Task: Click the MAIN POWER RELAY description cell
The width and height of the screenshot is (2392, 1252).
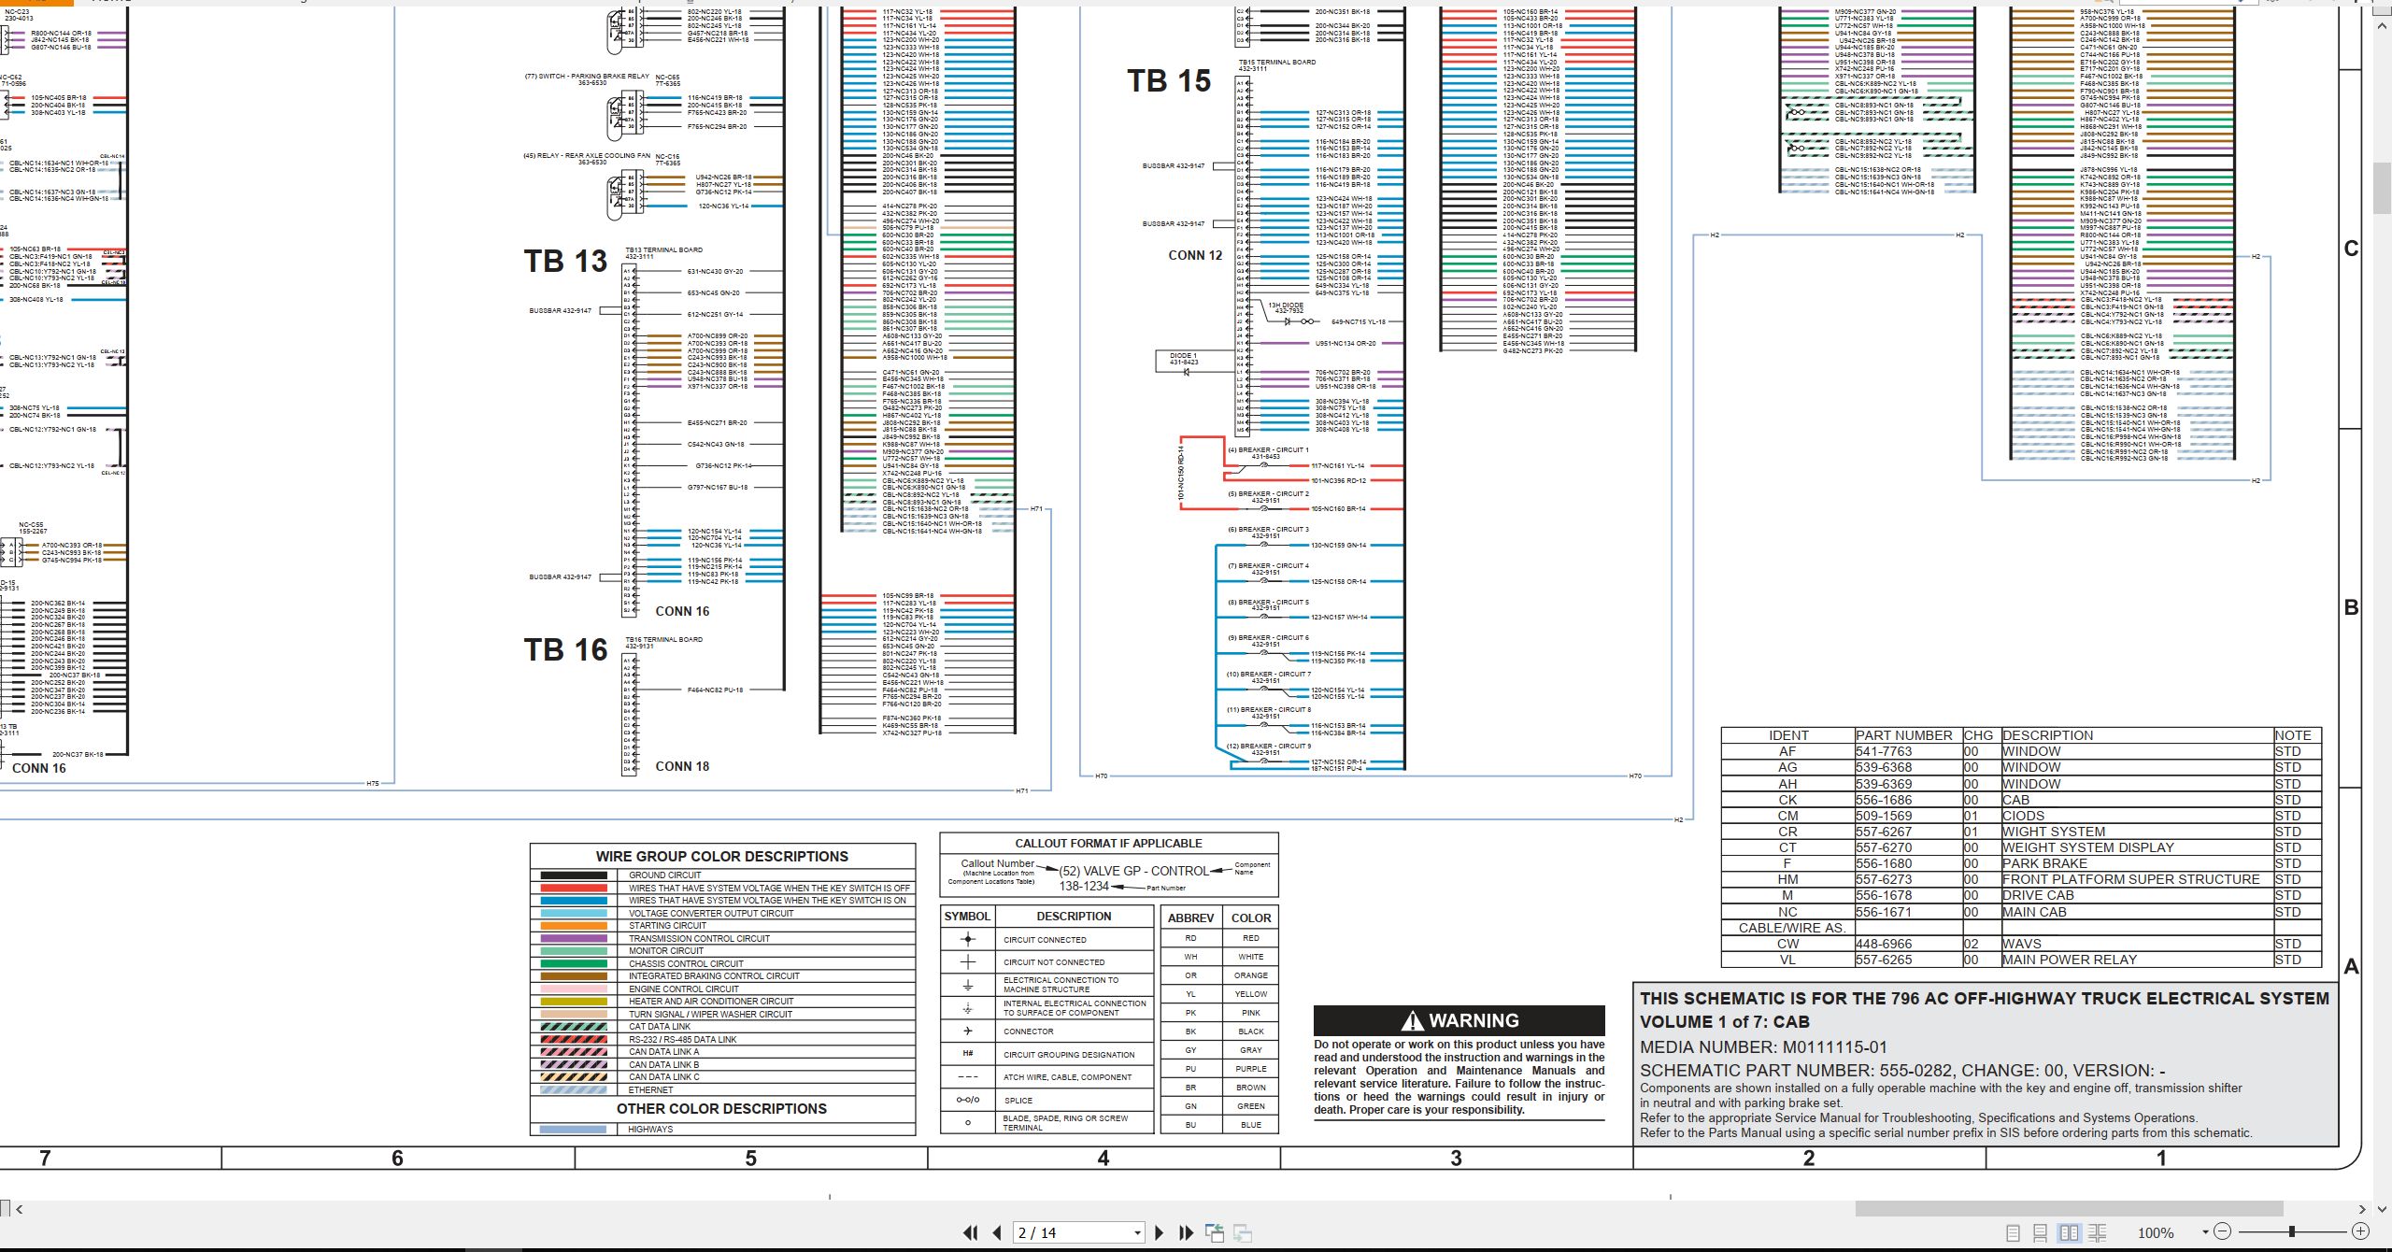Action: coord(2137,960)
